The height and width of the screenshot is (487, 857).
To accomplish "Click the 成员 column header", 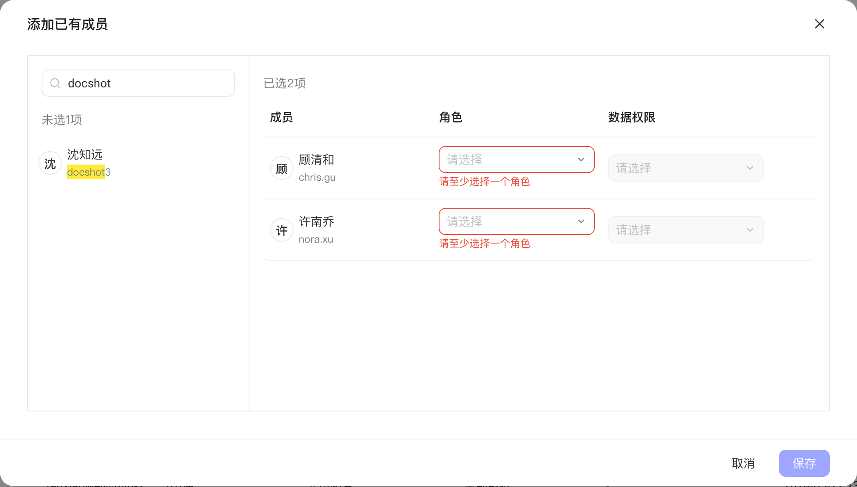I will [281, 118].
